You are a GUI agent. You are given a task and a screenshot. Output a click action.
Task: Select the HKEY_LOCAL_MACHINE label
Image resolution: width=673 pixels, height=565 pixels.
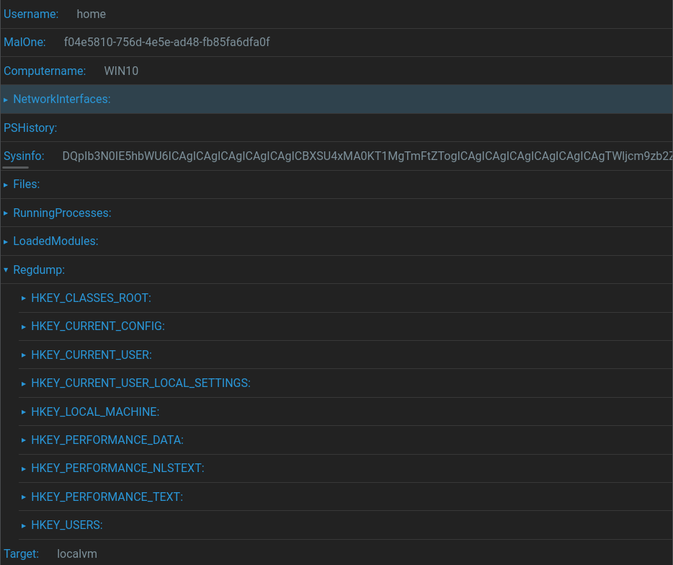point(95,411)
